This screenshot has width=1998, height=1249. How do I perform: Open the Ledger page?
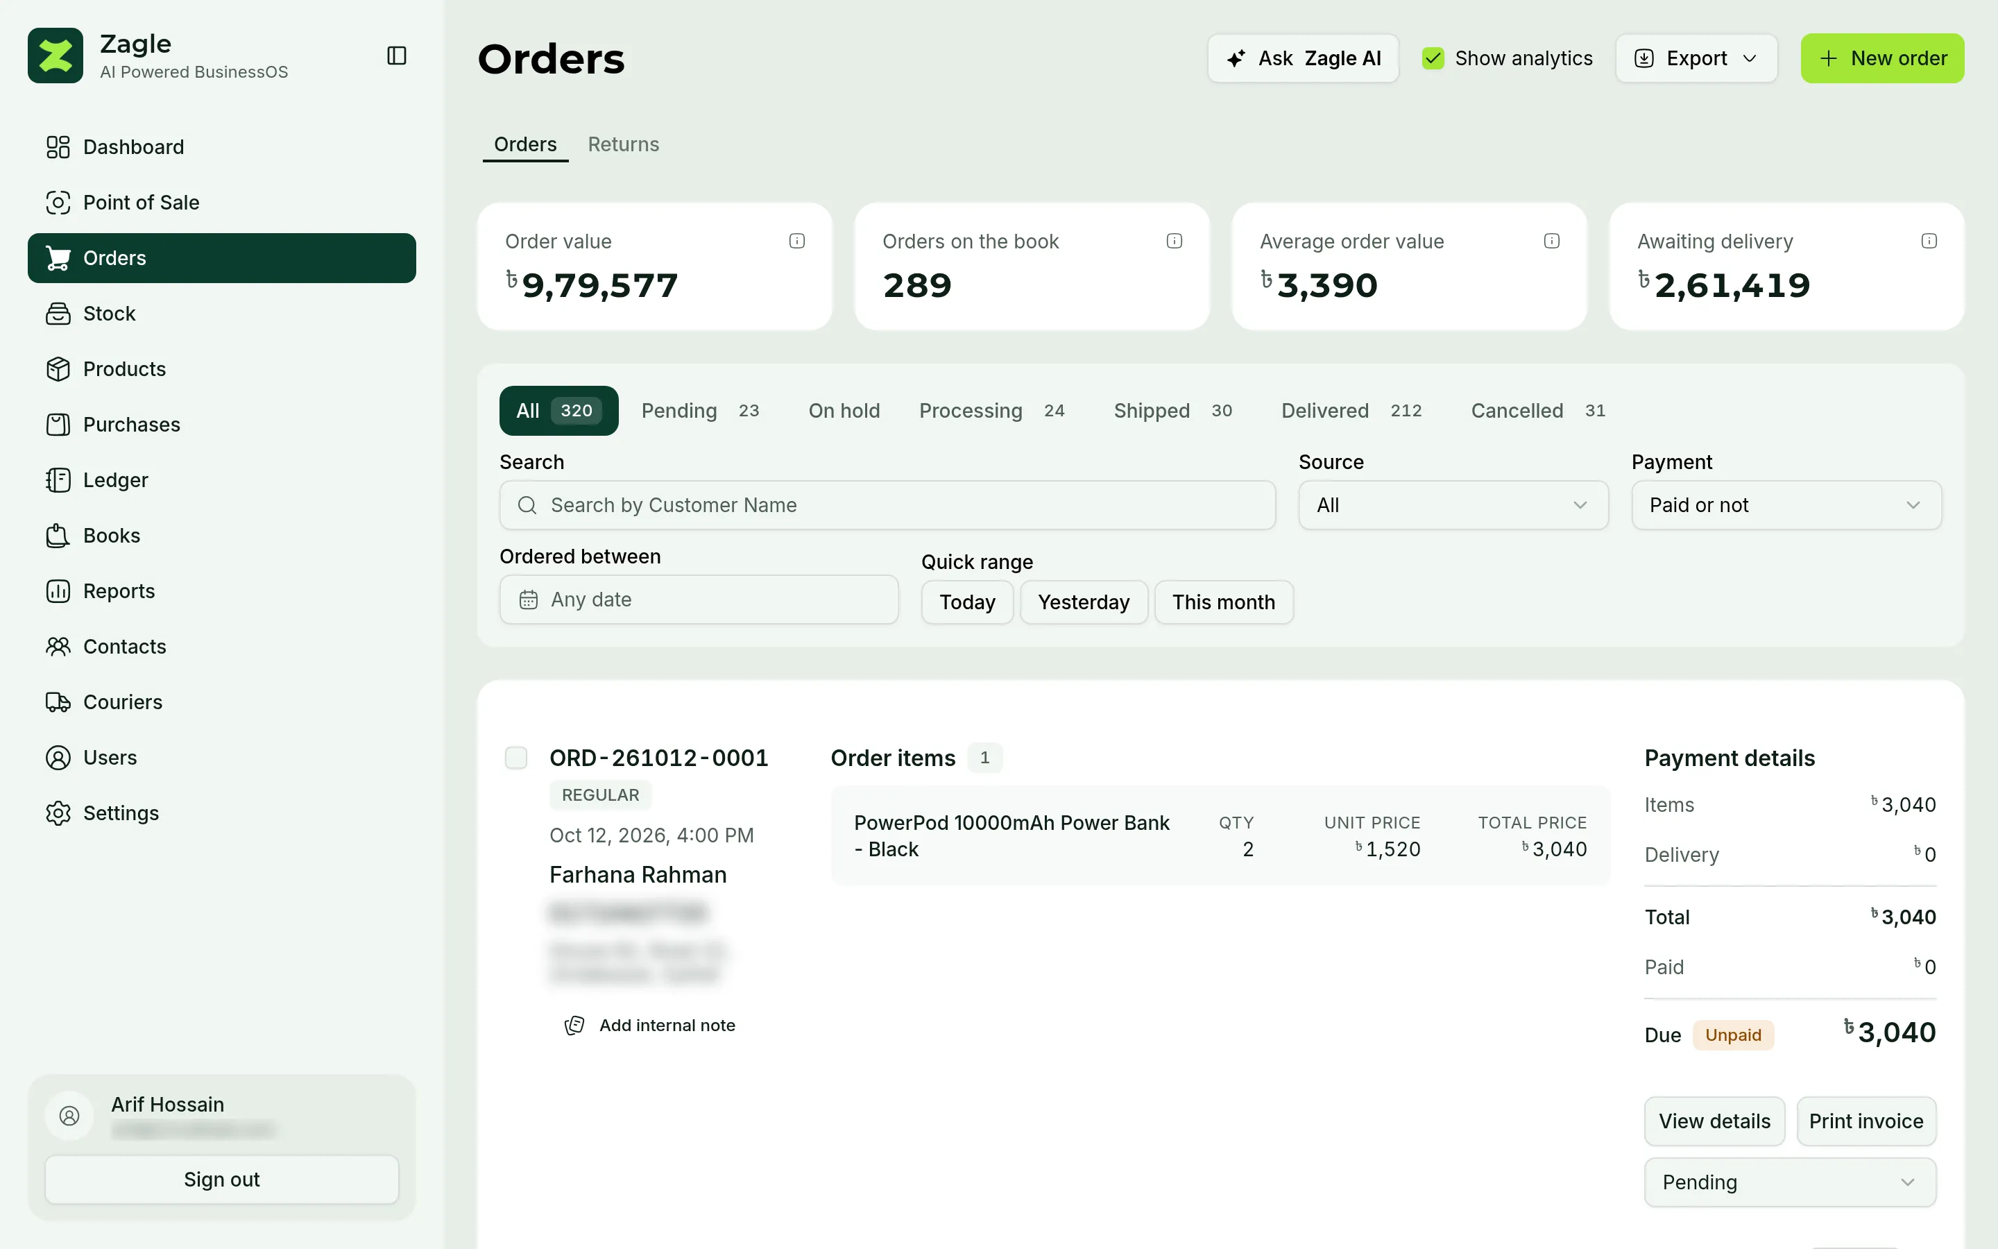point(221,480)
